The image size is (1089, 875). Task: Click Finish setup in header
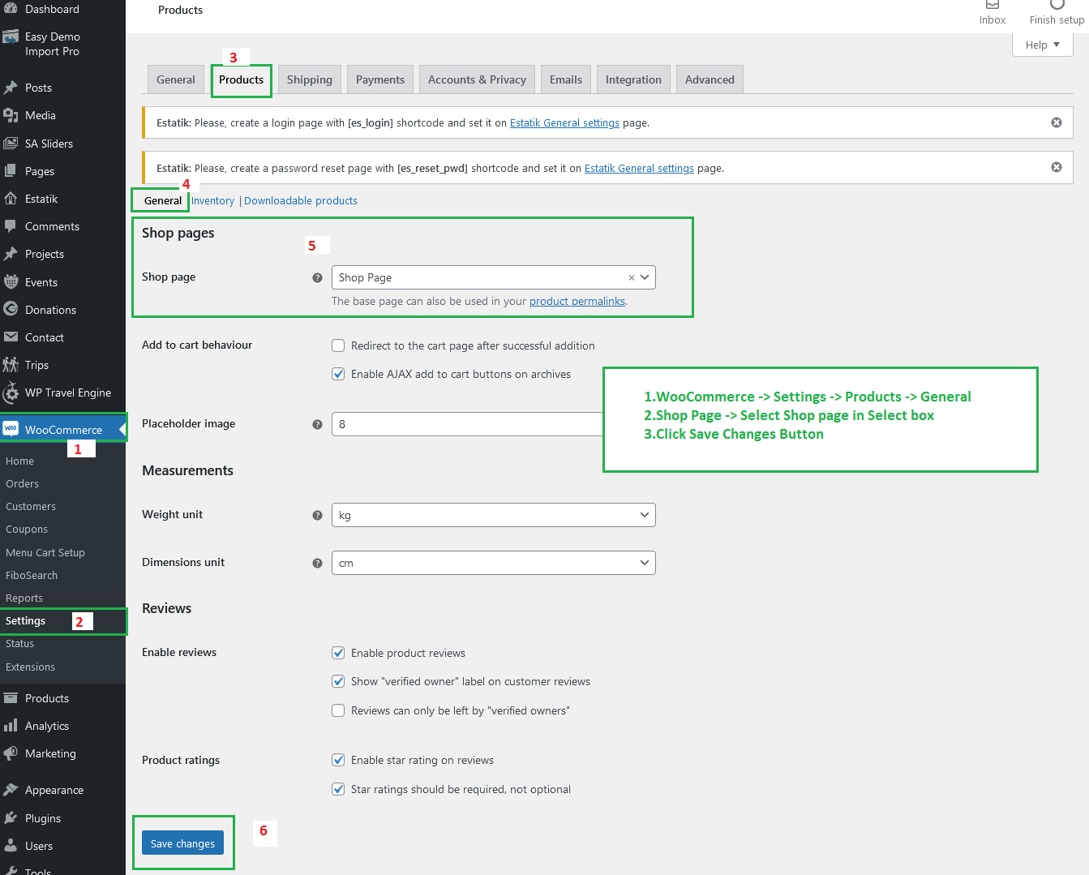[1057, 14]
